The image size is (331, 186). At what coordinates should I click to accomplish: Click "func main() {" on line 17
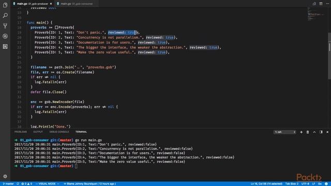(x=39, y=23)
